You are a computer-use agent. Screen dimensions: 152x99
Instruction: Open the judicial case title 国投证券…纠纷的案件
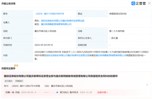click(61, 76)
